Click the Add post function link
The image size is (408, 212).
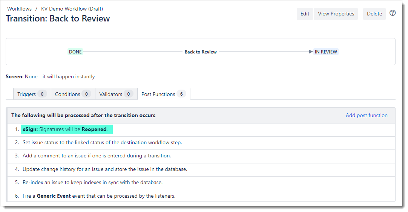[366, 116]
